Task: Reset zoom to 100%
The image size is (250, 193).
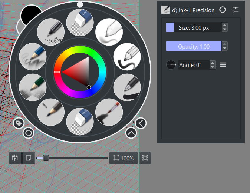Action: (x=124, y=158)
